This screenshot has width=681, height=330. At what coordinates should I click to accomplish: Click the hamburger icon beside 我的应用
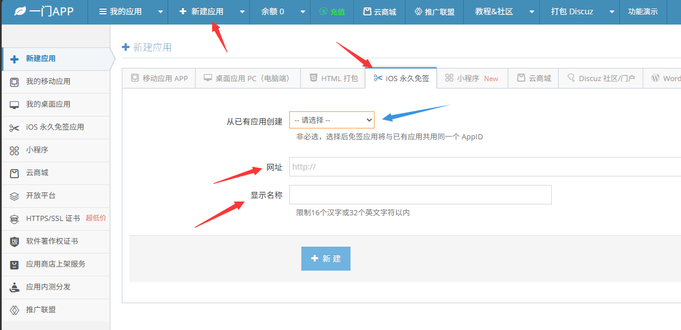pos(103,12)
